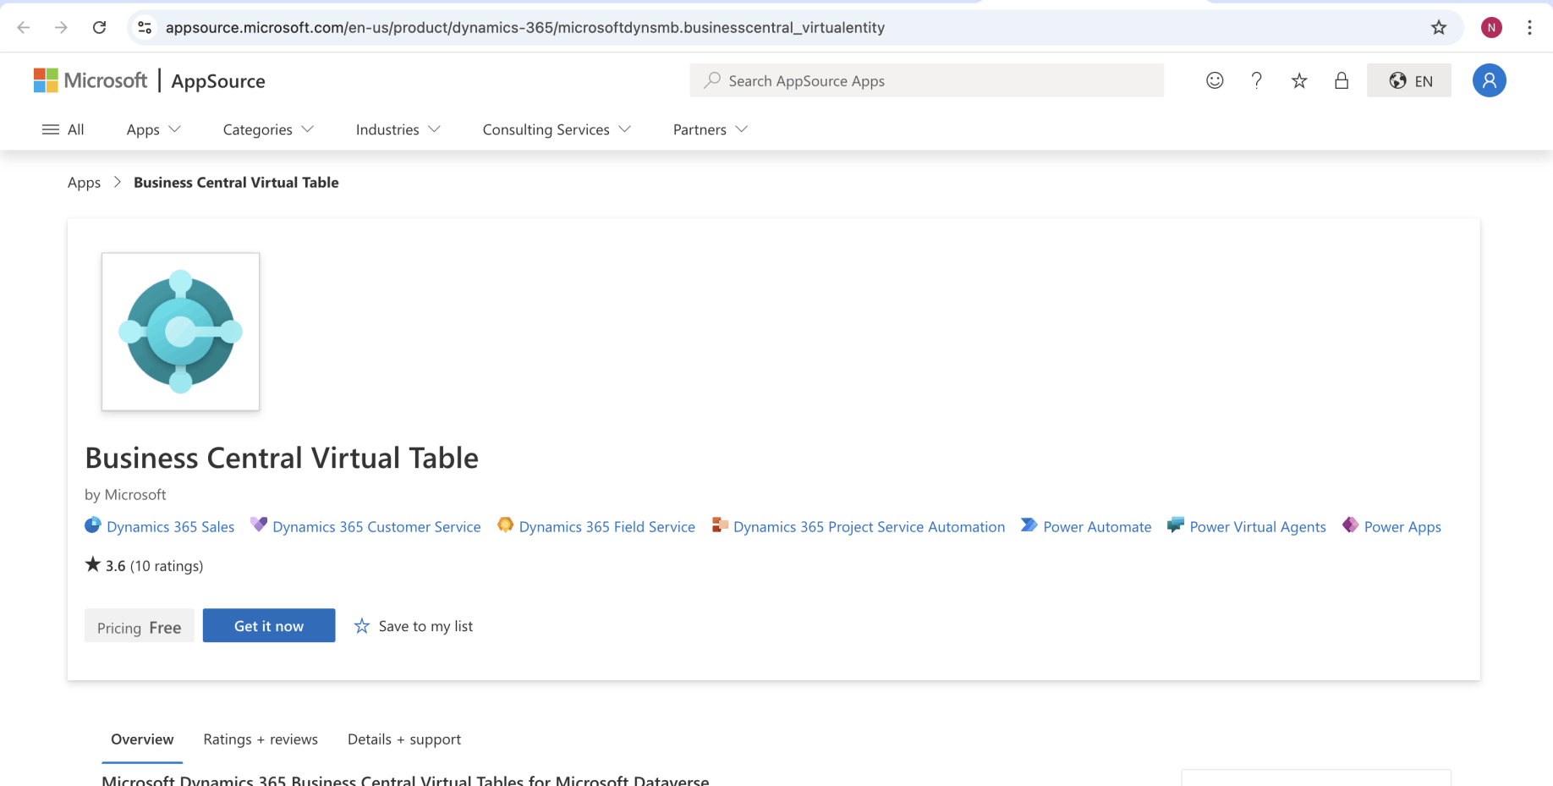The height and width of the screenshot is (786, 1553).
Task: Expand the Apps dropdown menu
Action: 153,129
